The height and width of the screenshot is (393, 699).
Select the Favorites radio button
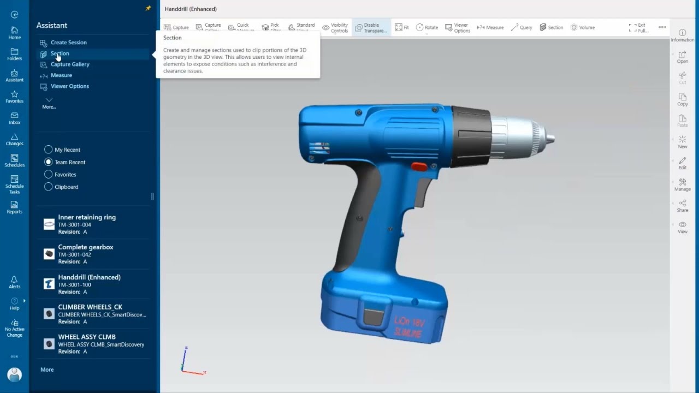point(49,175)
